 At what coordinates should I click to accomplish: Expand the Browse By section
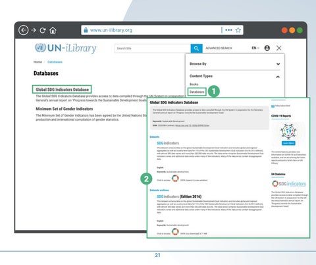click(234, 64)
